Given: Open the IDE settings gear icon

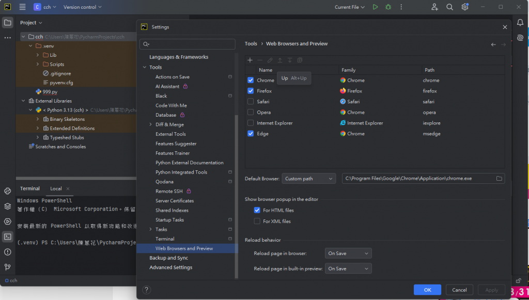Looking at the screenshot, I should tap(465, 7).
